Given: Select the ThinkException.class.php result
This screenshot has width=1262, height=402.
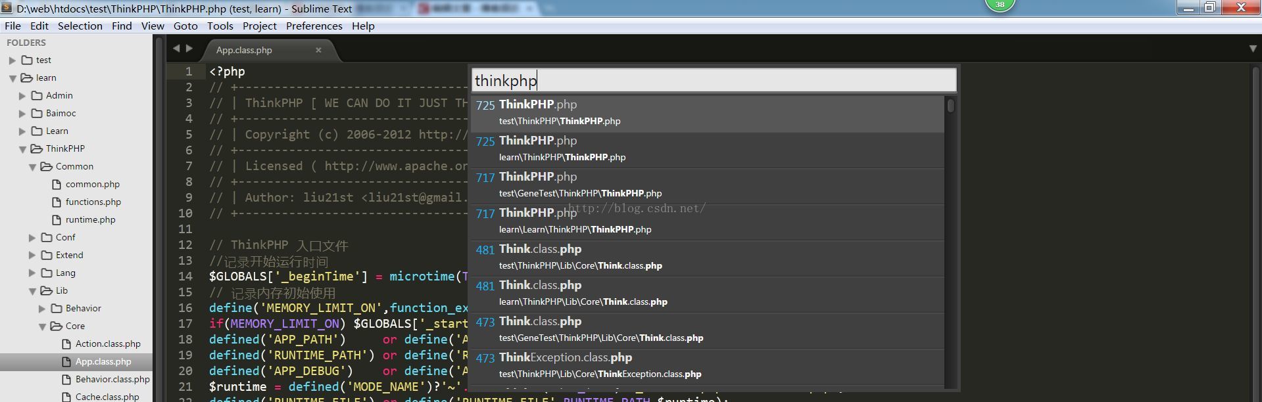Looking at the screenshot, I should click(x=707, y=367).
